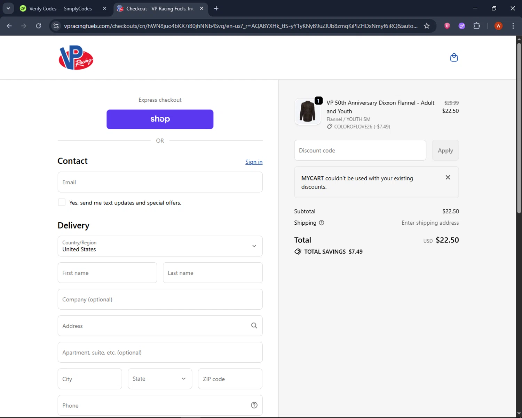Click the crossed-out $29.99 price
Viewport: 522px width, 418px height.
coord(451,103)
